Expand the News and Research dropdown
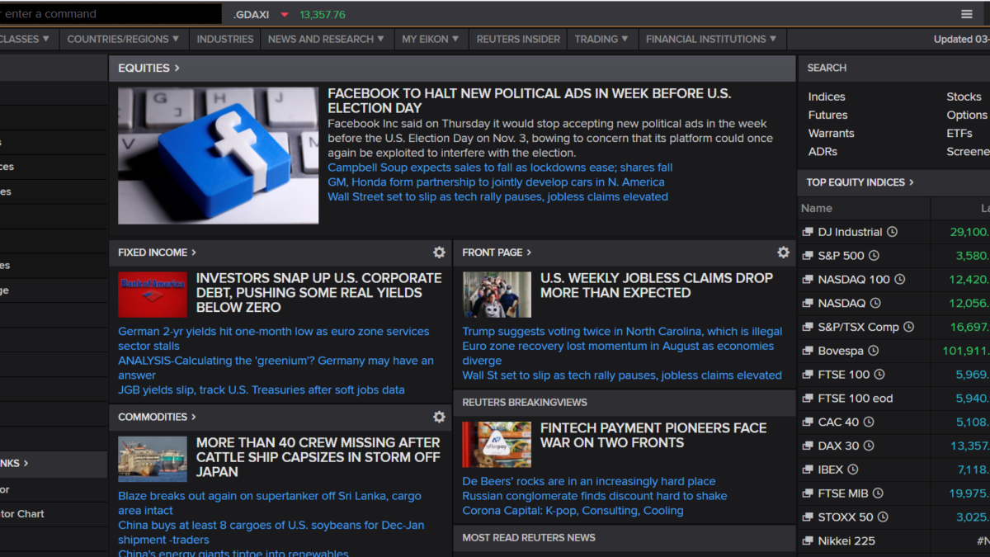The width and height of the screenshot is (990, 557). pyautogui.click(x=326, y=39)
